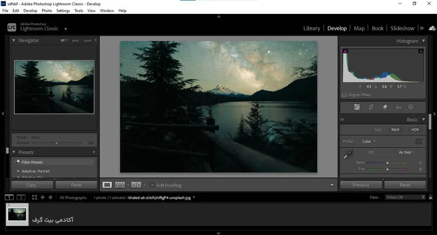
Task: Enable the Soft Proofing checkbox
Action: click(x=152, y=185)
